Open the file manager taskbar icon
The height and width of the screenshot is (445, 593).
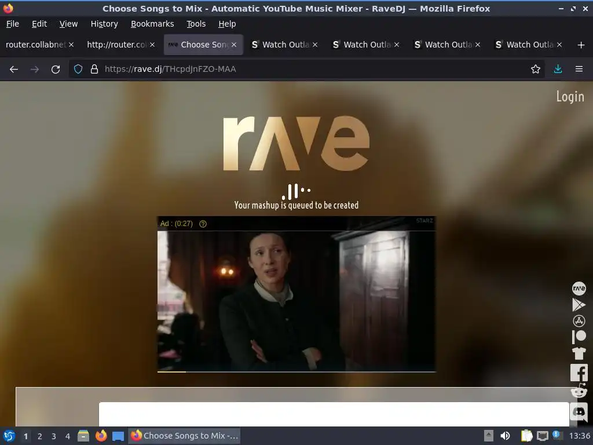point(83,436)
